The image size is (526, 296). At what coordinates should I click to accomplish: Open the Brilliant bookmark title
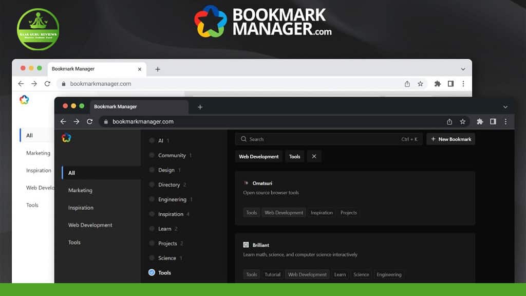click(260, 245)
